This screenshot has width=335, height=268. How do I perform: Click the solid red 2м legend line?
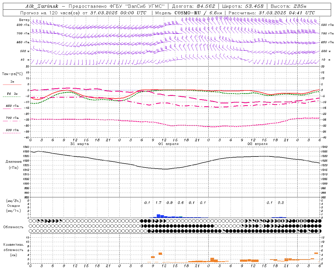pos(12,85)
